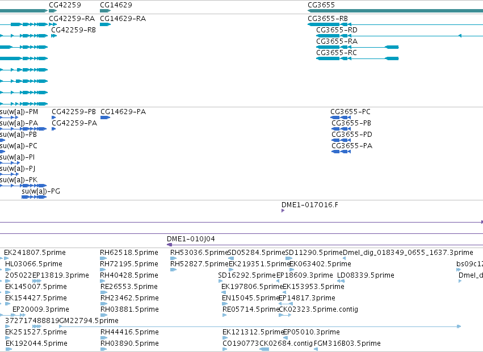
Task: Select the CG42259 gene label
Action: tap(65, 5)
